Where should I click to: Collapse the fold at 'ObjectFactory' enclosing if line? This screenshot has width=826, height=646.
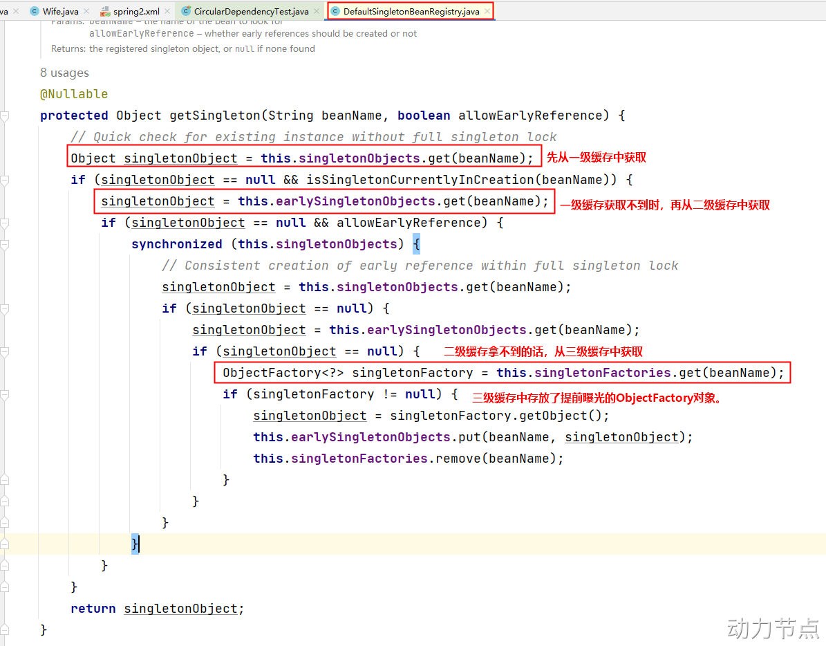point(5,352)
